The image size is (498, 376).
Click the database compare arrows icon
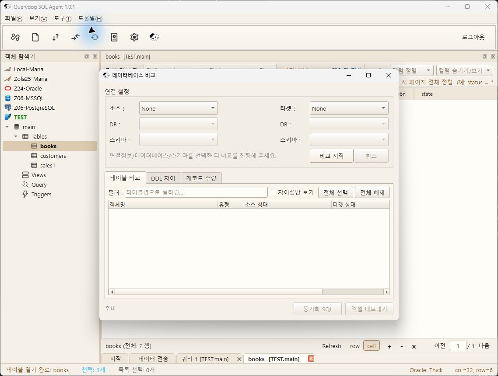point(75,37)
